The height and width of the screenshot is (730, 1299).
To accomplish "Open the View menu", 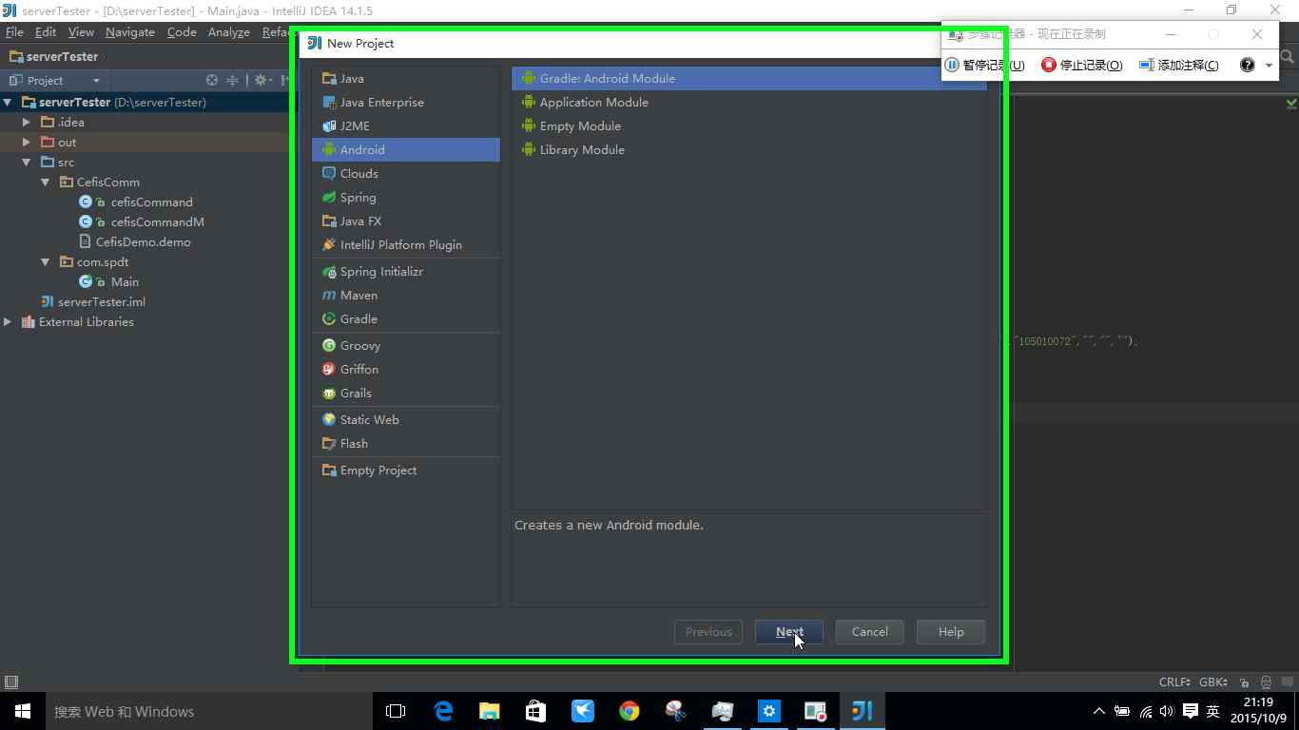I will pyautogui.click(x=81, y=31).
